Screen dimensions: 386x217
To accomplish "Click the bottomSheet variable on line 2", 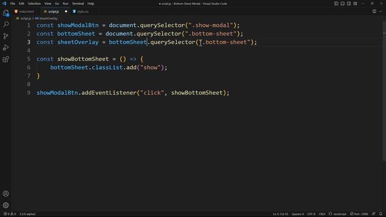I will point(76,34).
